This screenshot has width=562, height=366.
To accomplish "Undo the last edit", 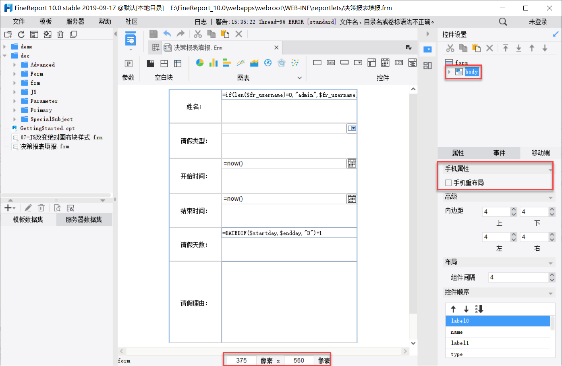I will pyautogui.click(x=167, y=34).
